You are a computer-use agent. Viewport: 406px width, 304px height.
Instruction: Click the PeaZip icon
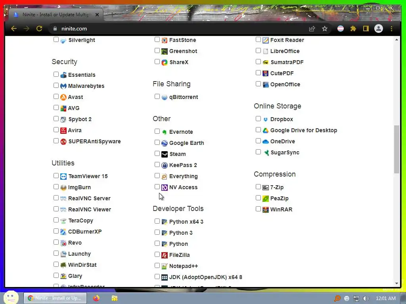click(265, 199)
